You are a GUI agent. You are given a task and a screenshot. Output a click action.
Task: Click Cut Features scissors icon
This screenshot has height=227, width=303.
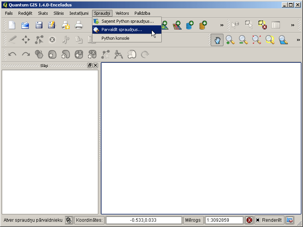pyautogui.click(x=66, y=40)
